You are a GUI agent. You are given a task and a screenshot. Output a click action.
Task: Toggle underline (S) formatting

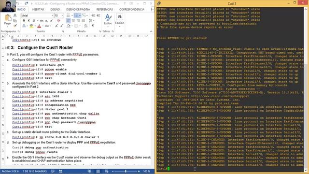click(x=34, y=20)
